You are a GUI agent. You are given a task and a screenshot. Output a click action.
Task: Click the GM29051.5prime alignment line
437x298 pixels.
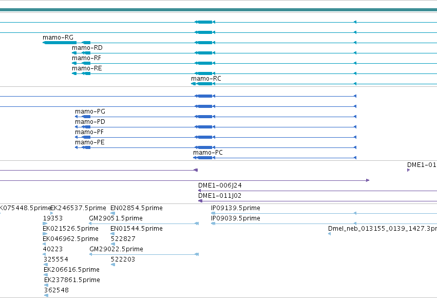tap(144, 223)
